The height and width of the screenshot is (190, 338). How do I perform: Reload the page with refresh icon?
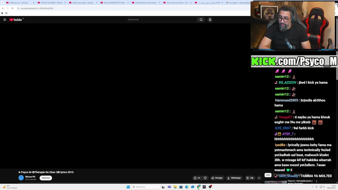click(x=12, y=8)
